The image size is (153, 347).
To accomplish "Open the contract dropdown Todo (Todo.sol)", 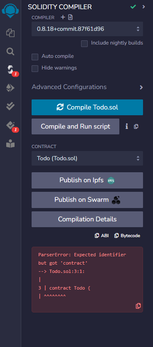I will pos(87,158).
